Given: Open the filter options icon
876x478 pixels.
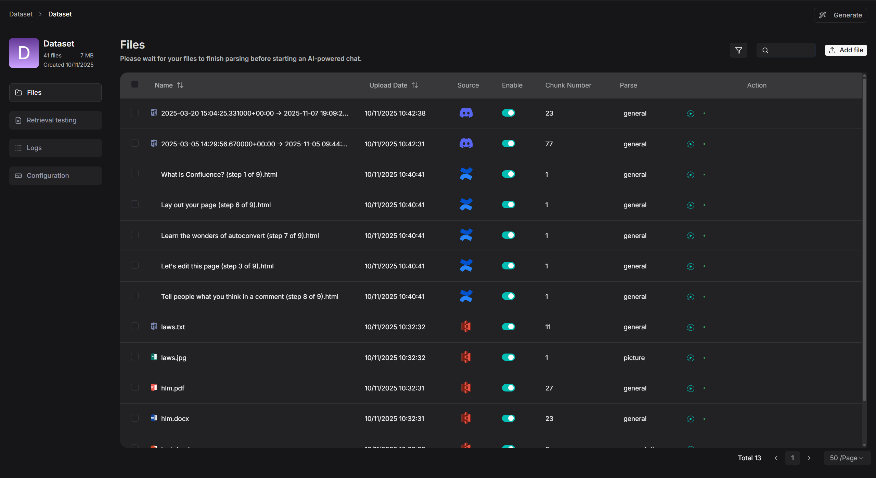Looking at the screenshot, I should coord(738,50).
